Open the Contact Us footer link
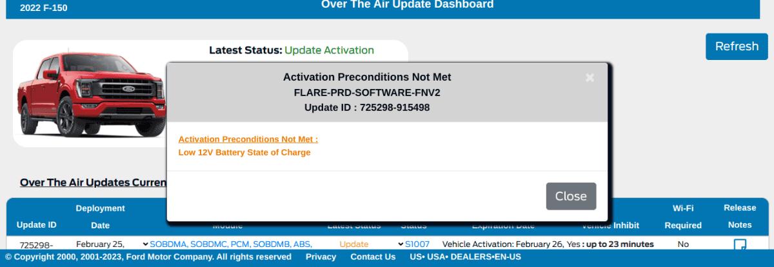The width and height of the screenshot is (774, 267). pyautogui.click(x=373, y=257)
